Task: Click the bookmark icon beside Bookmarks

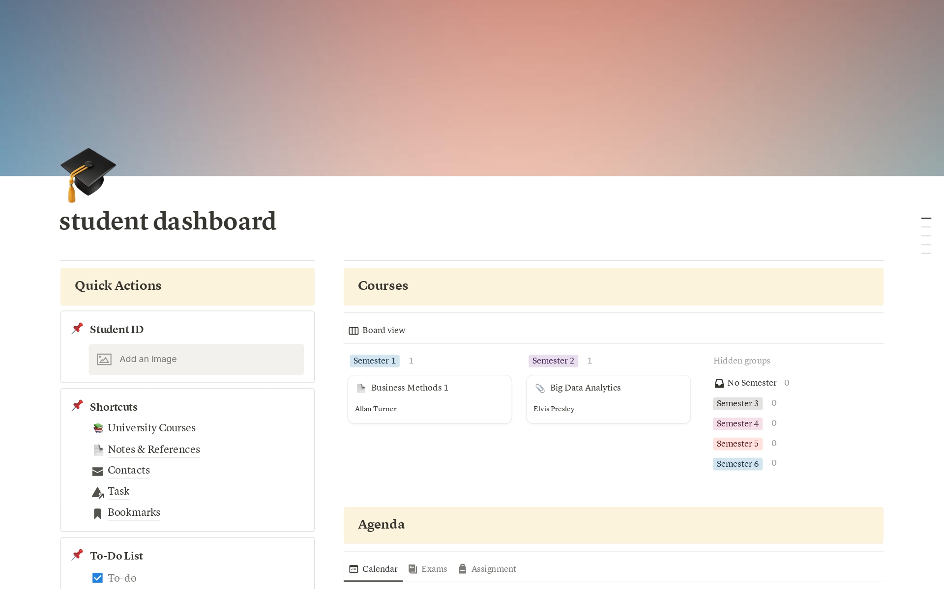Action: 97,513
